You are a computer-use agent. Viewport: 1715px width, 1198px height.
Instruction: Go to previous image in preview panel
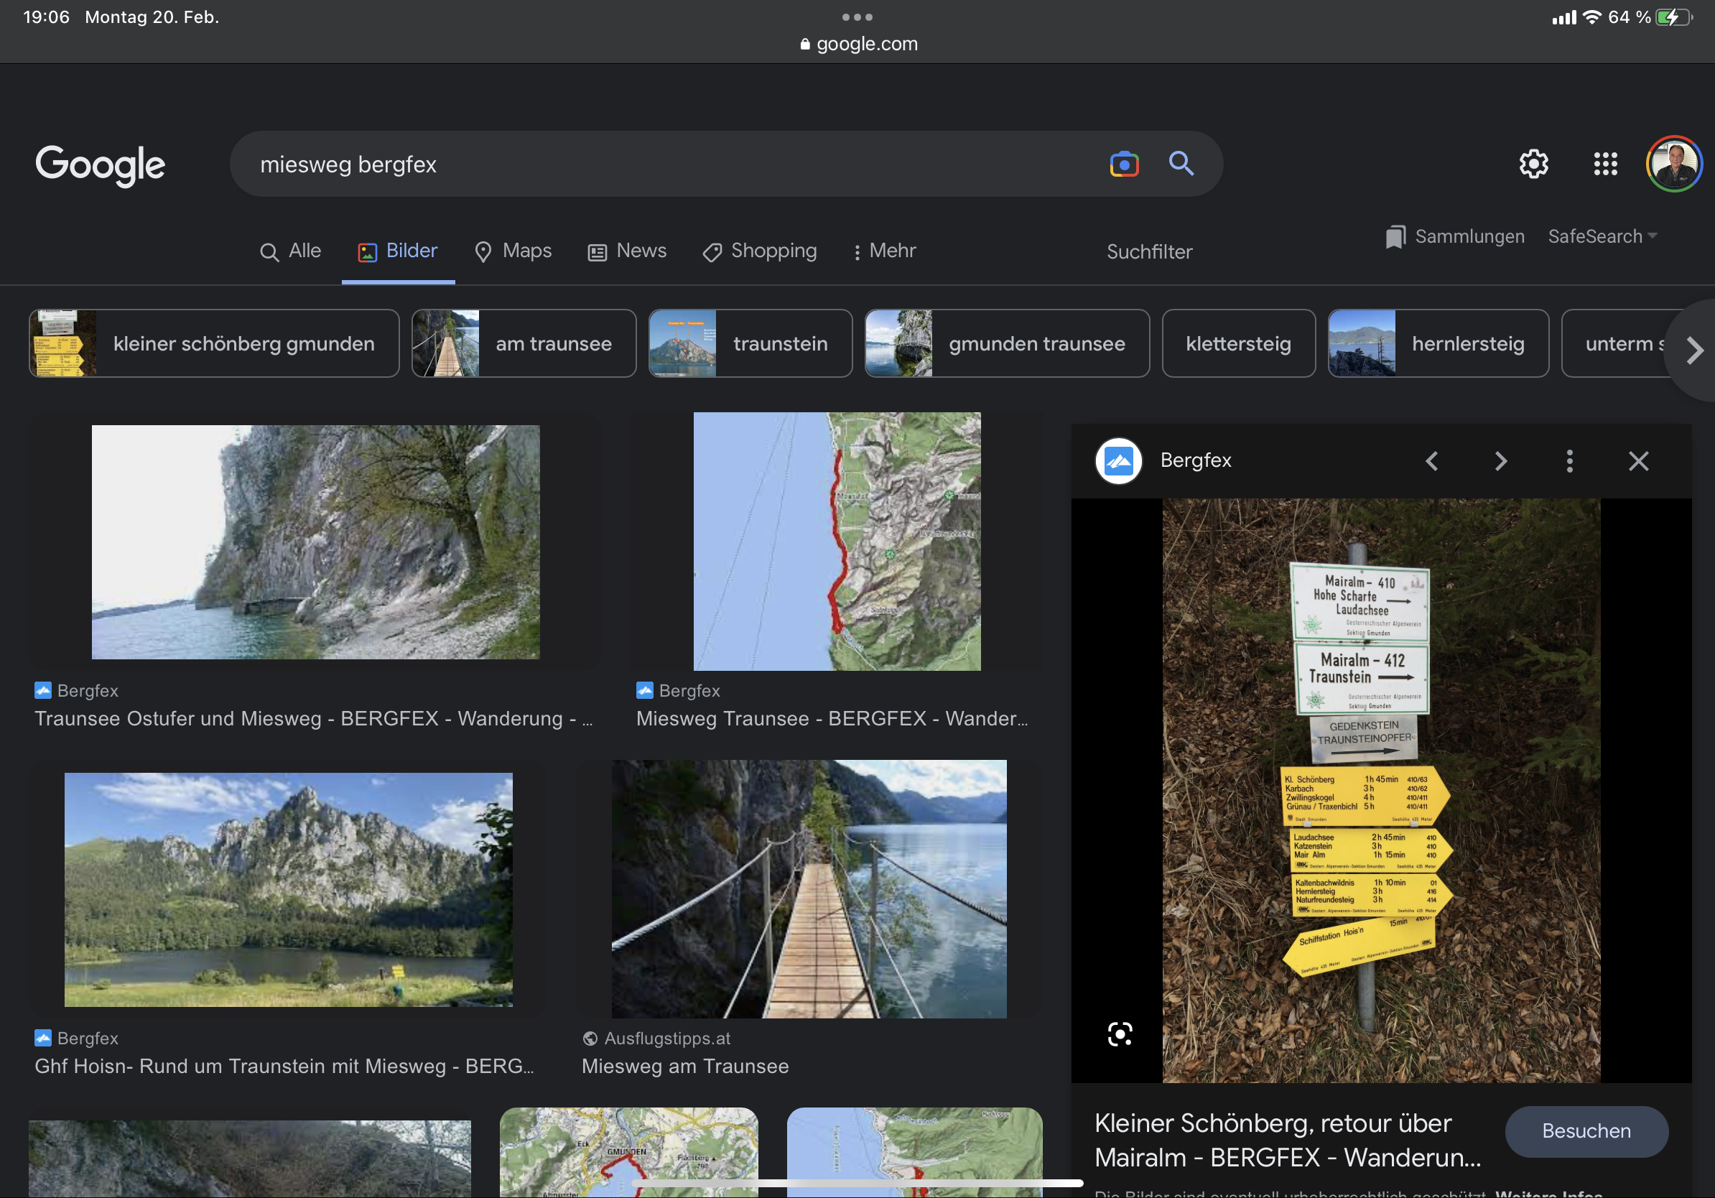(x=1432, y=461)
